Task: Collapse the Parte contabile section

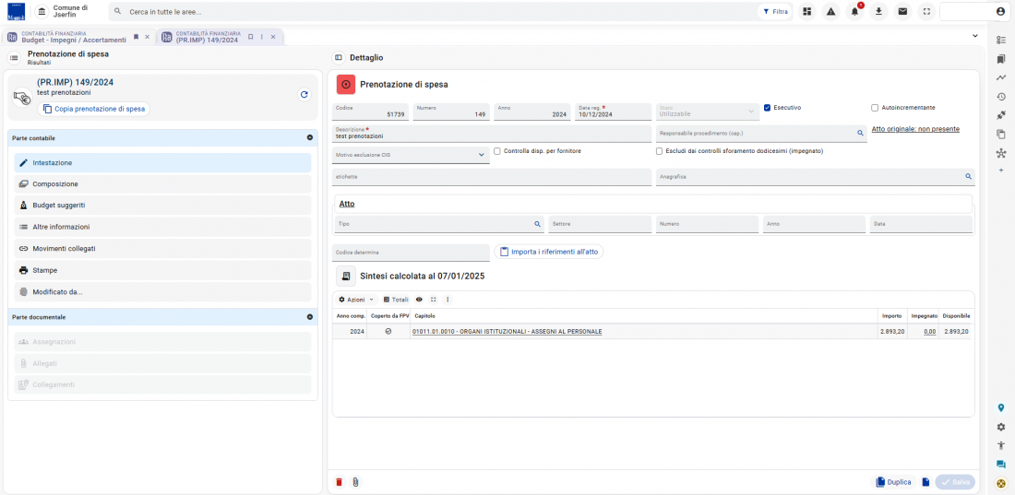Action: pyautogui.click(x=309, y=138)
